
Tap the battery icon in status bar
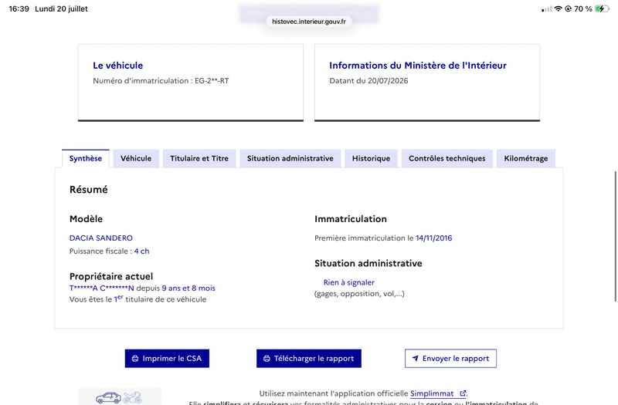pyautogui.click(x=602, y=8)
